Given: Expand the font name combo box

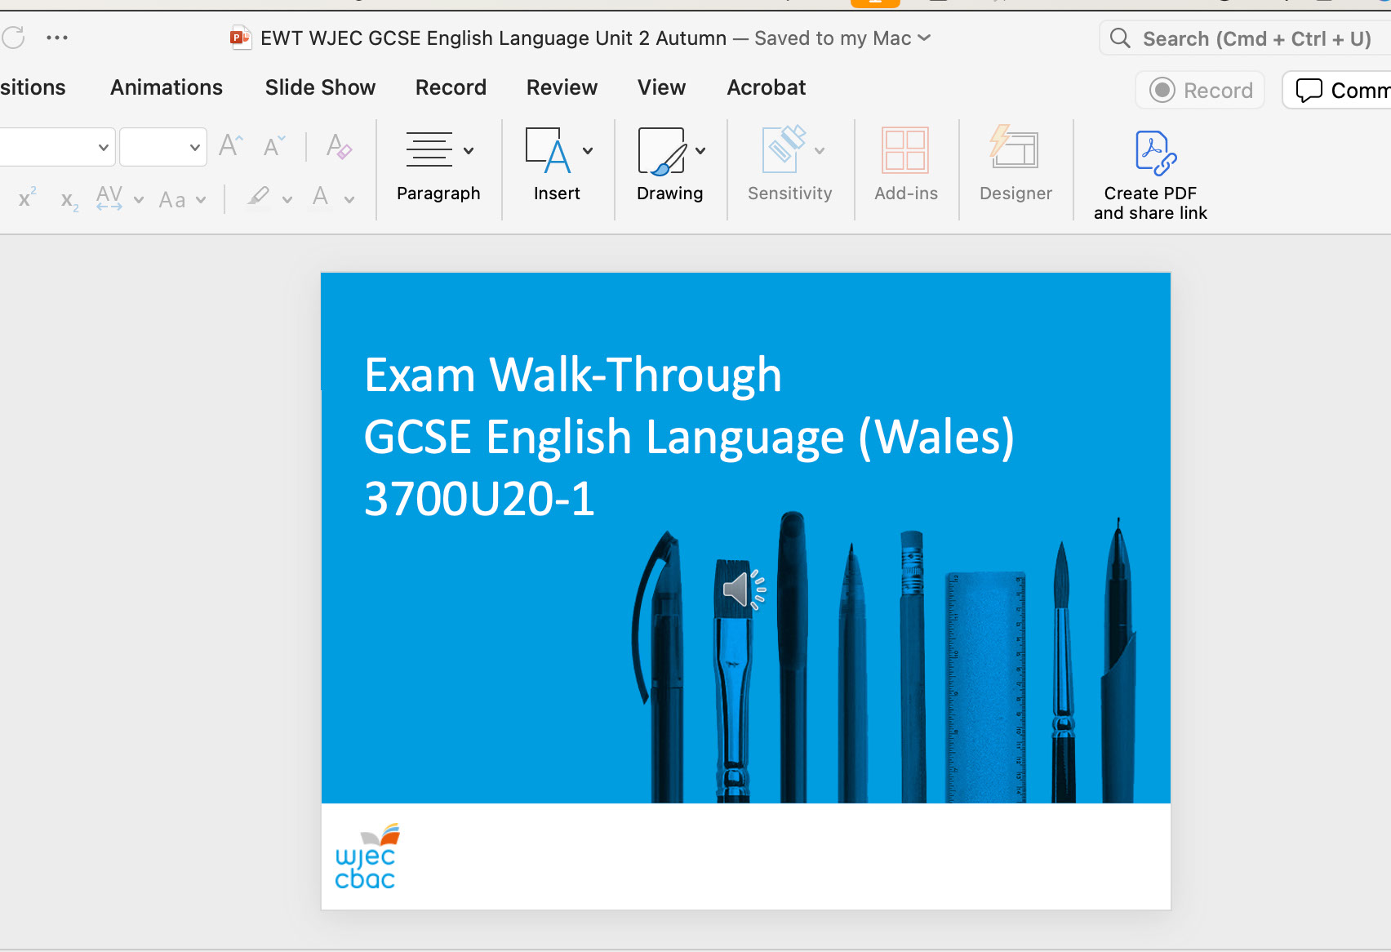Looking at the screenshot, I should tap(103, 148).
